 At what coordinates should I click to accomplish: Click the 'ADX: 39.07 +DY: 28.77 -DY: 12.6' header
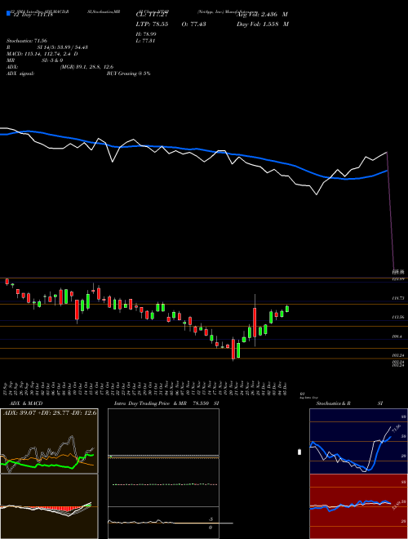tap(49, 412)
